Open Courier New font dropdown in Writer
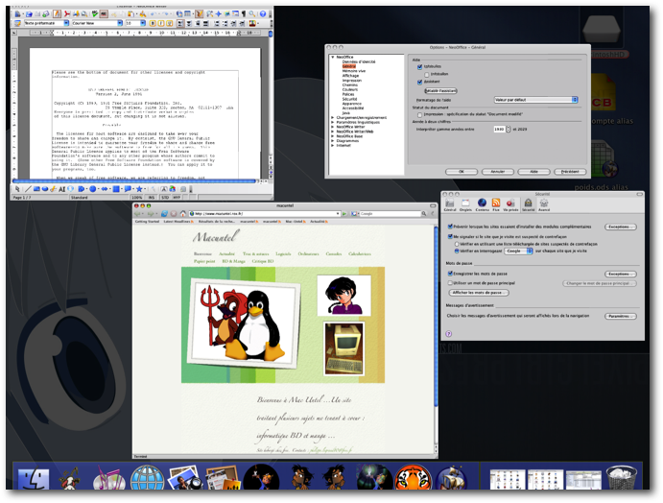The height and width of the screenshot is (503, 663). 120,23
